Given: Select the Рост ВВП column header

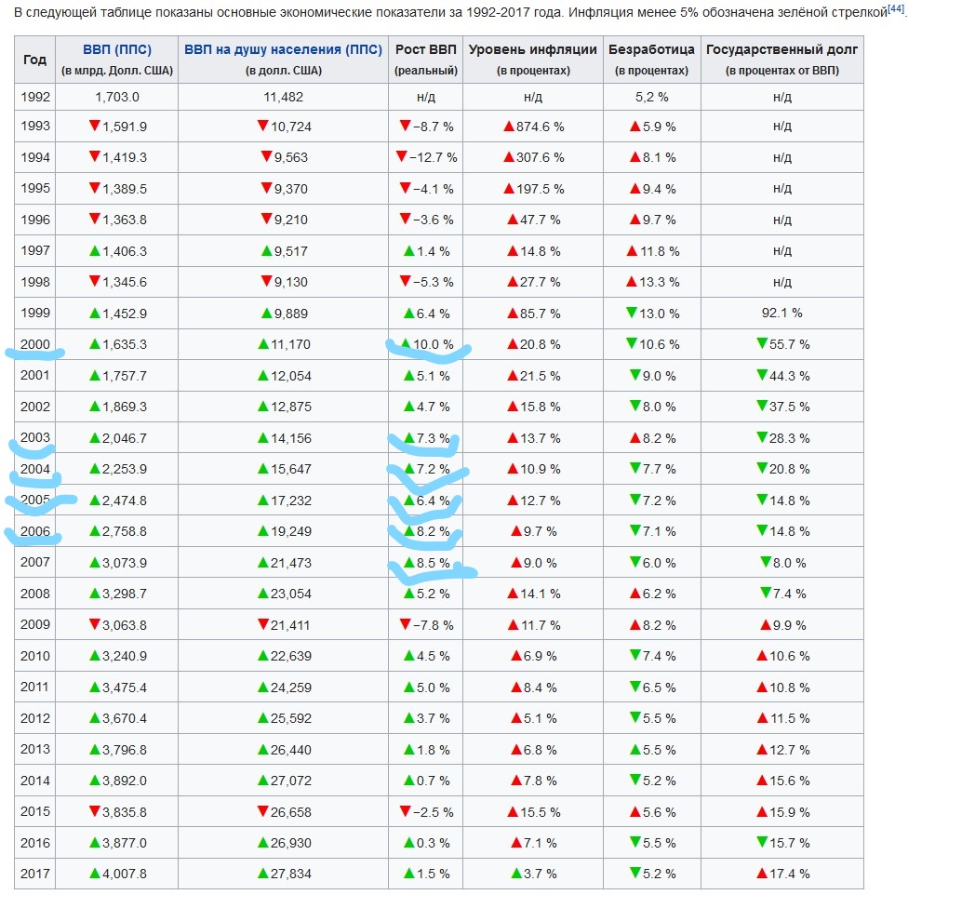Looking at the screenshot, I should [425, 50].
